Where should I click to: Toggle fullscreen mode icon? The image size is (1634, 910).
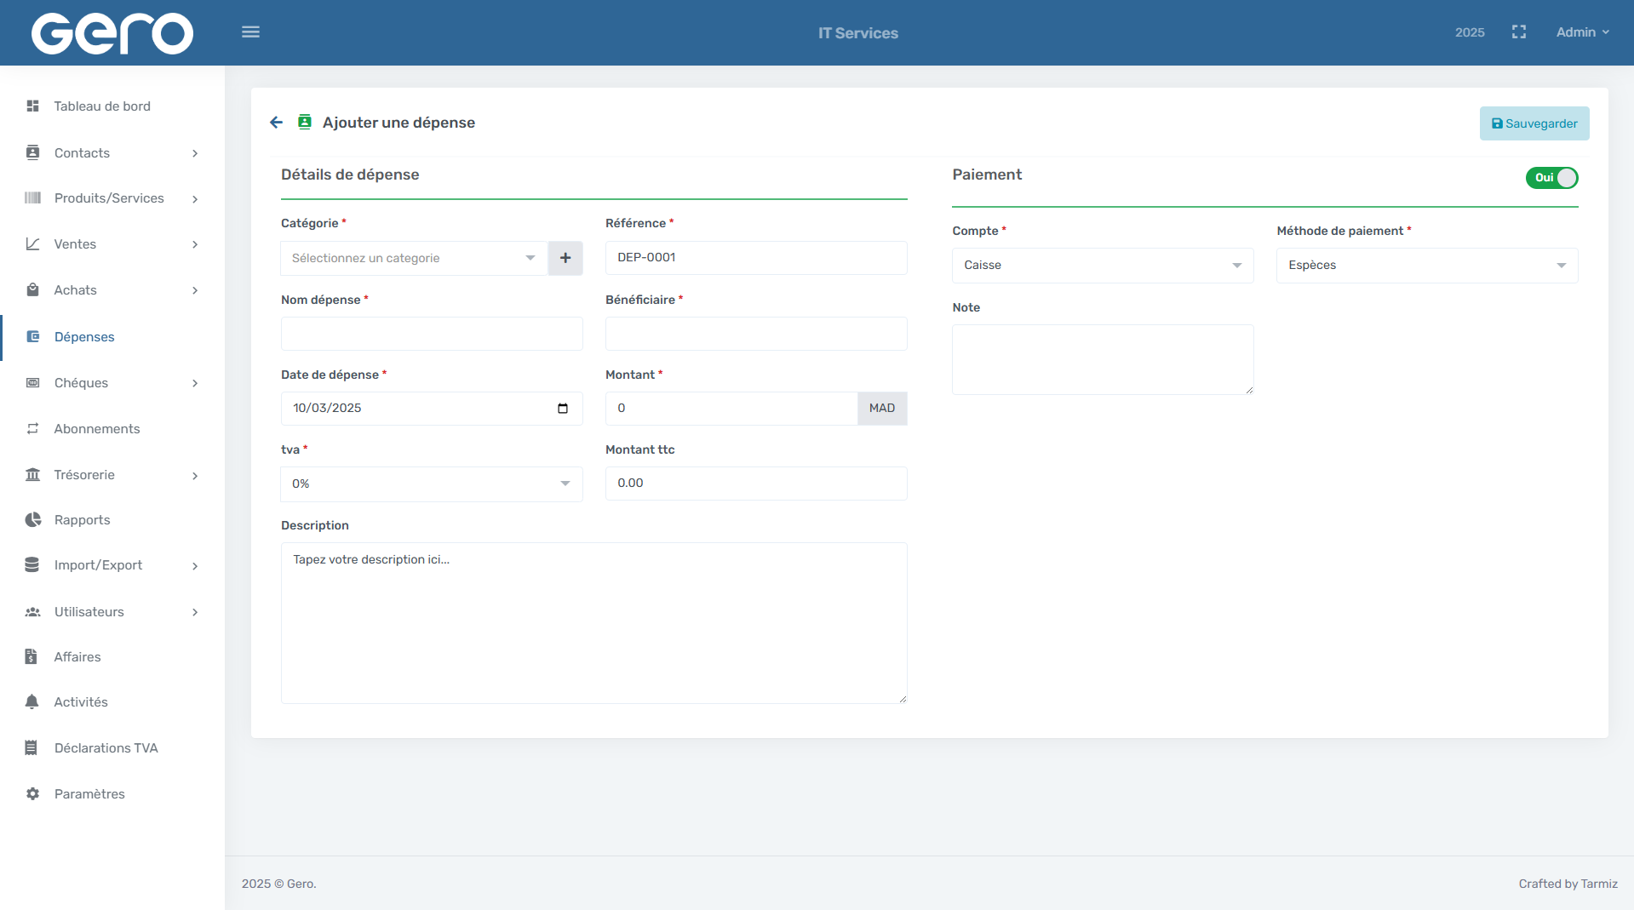point(1518,32)
